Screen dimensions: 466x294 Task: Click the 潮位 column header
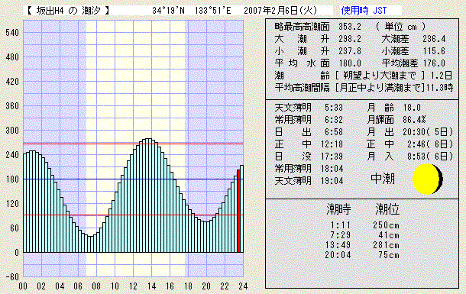click(x=387, y=209)
